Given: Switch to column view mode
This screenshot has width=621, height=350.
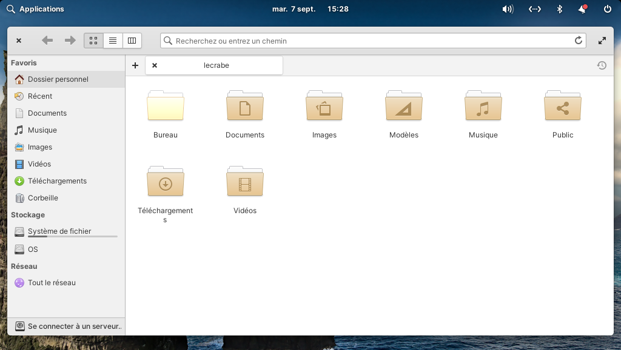Looking at the screenshot, I should coord(132,41).
